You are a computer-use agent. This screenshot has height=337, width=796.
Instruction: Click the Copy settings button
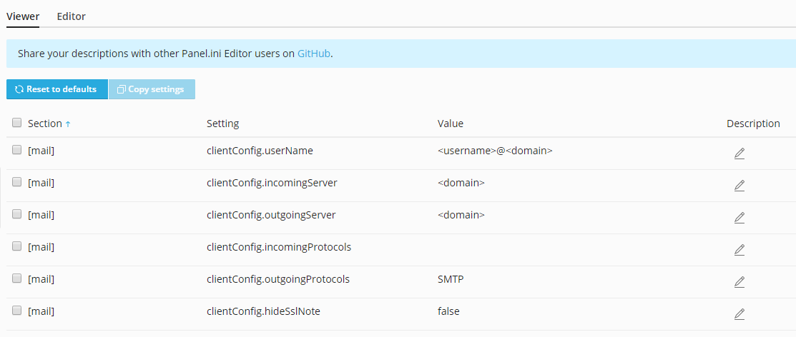[x=151, y=89]
